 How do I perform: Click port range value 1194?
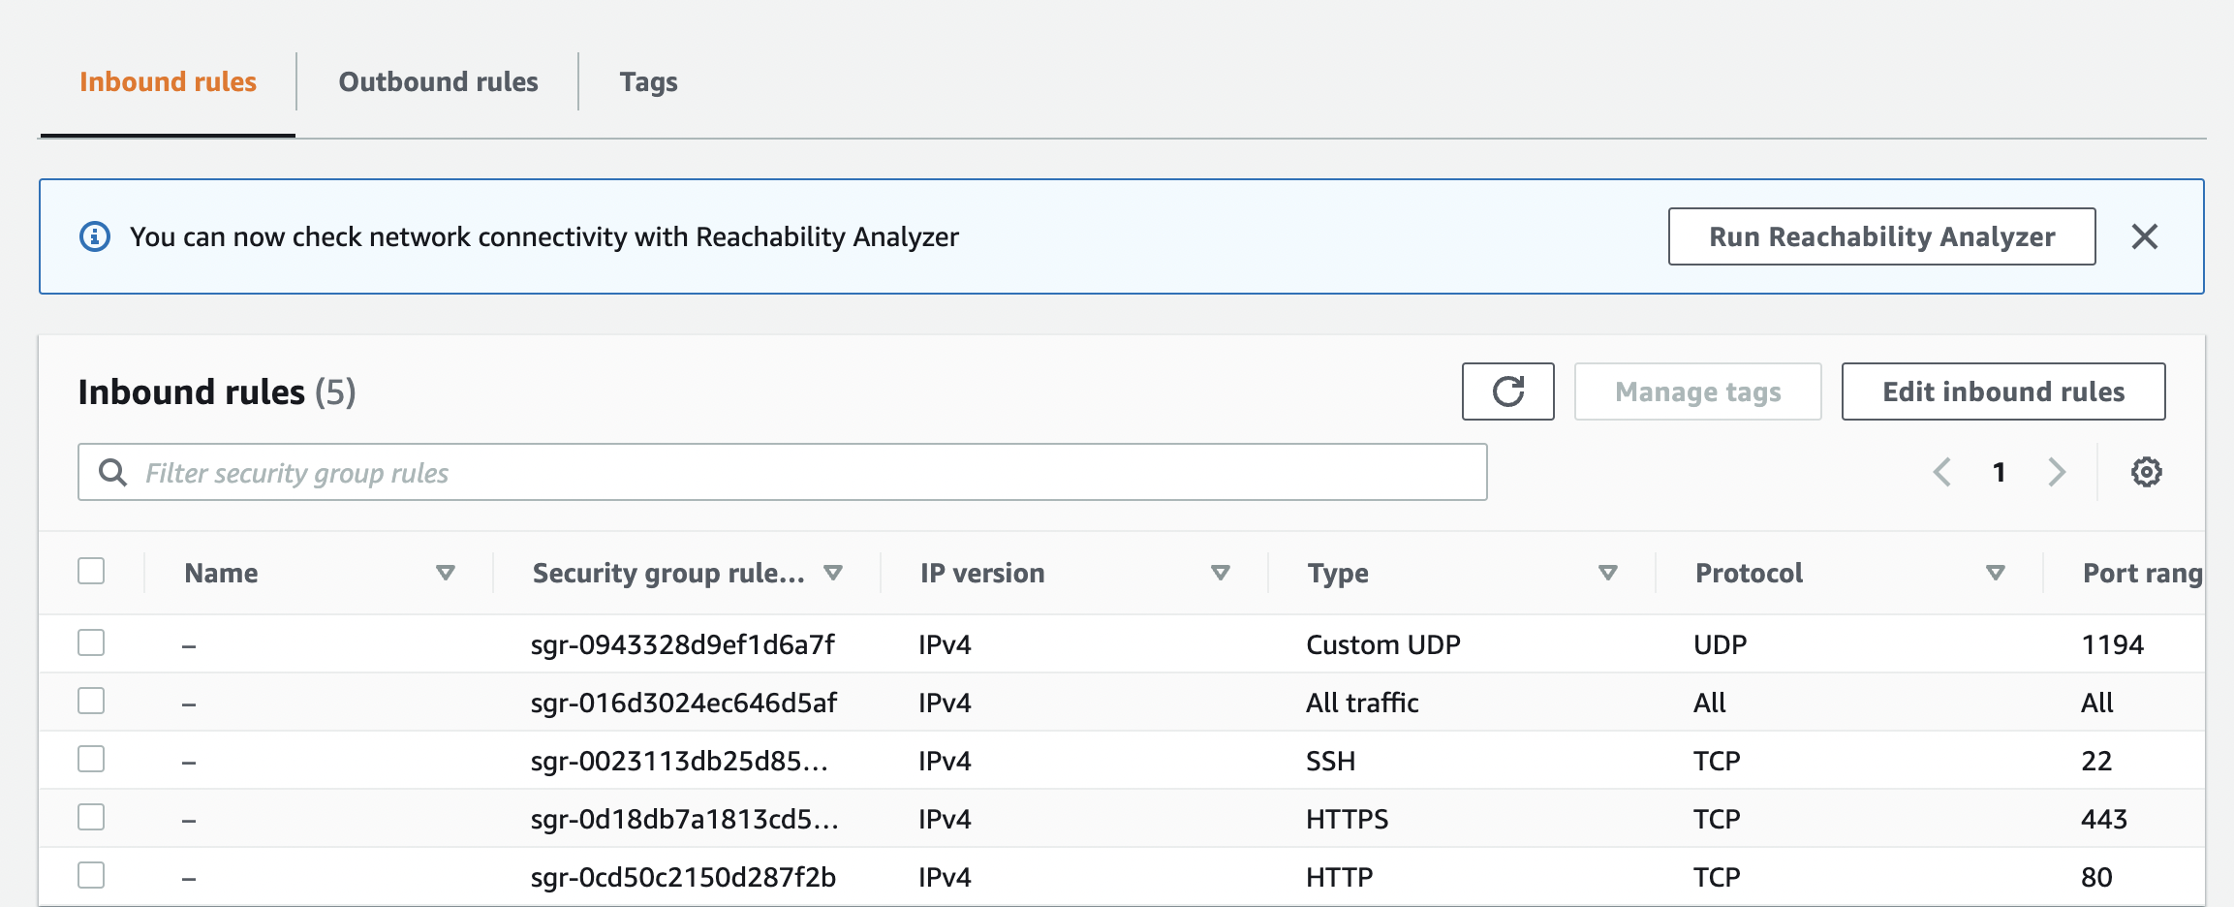pos(2113,644)
